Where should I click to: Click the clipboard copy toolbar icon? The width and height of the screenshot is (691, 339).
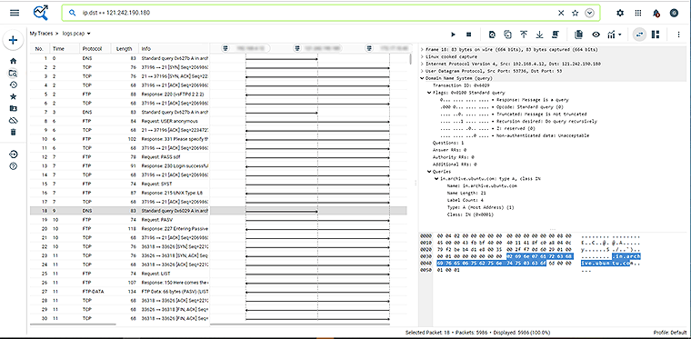pos(579,35)
